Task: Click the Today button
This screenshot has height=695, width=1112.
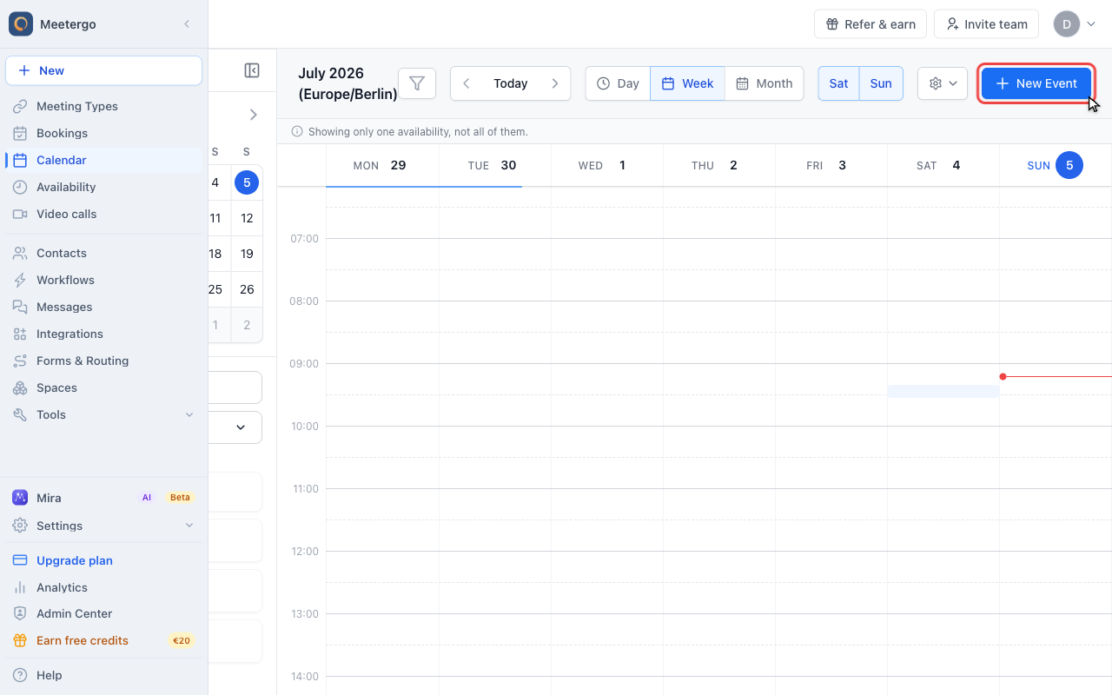Action: (x=511, y=83)
